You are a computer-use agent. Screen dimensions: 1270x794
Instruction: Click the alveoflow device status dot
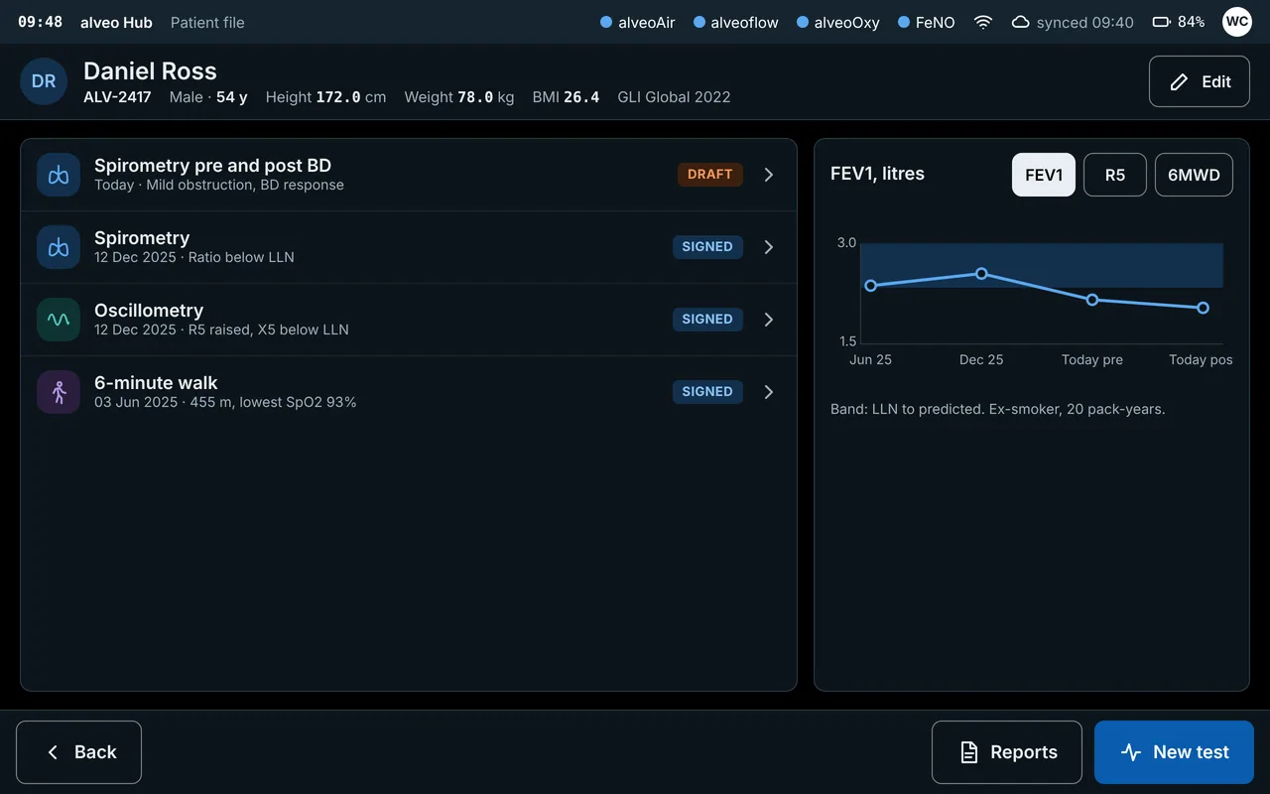pyautogui.click(x=699, y=22)
